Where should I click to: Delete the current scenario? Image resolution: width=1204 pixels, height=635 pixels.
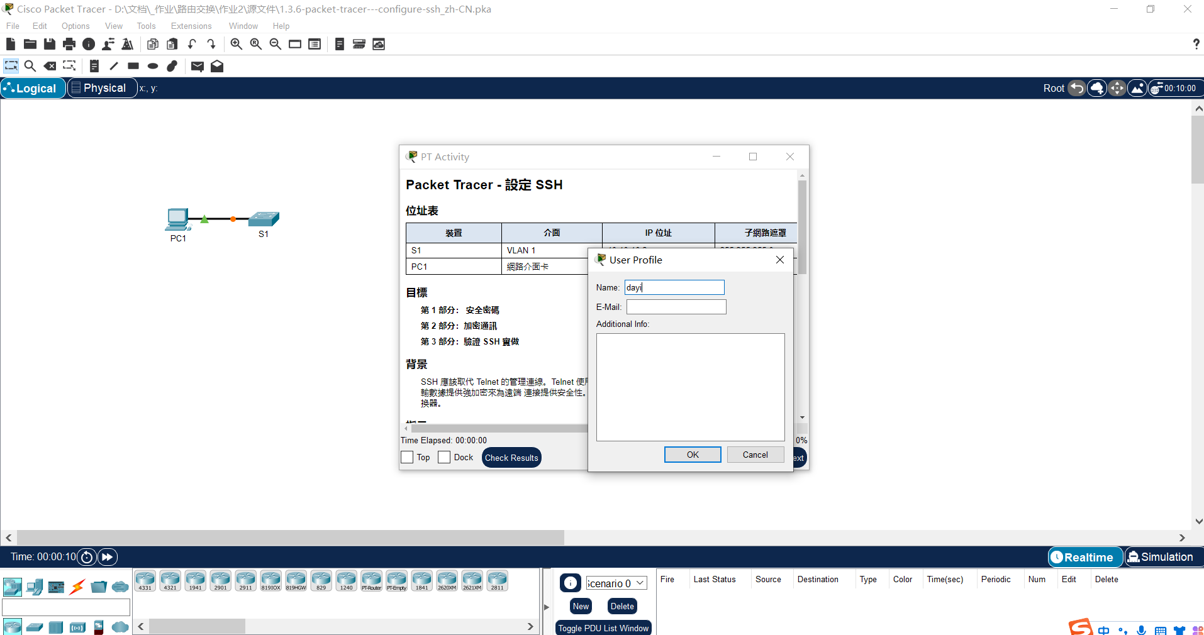coord(622,606)
